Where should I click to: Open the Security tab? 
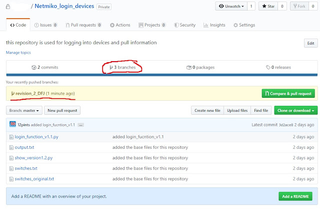coord(184,25)
